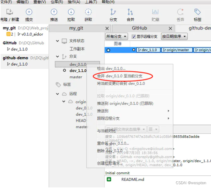Viewport: 211px width, 188px height.
Task: Click the Stash (贮藏) toolbar icon
Action: point(155,12)
